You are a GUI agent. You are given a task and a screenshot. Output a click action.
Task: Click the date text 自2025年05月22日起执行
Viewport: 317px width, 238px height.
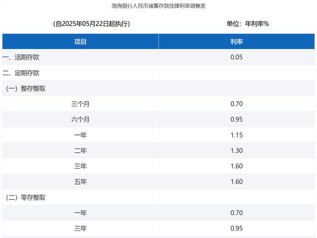point(91,24)
